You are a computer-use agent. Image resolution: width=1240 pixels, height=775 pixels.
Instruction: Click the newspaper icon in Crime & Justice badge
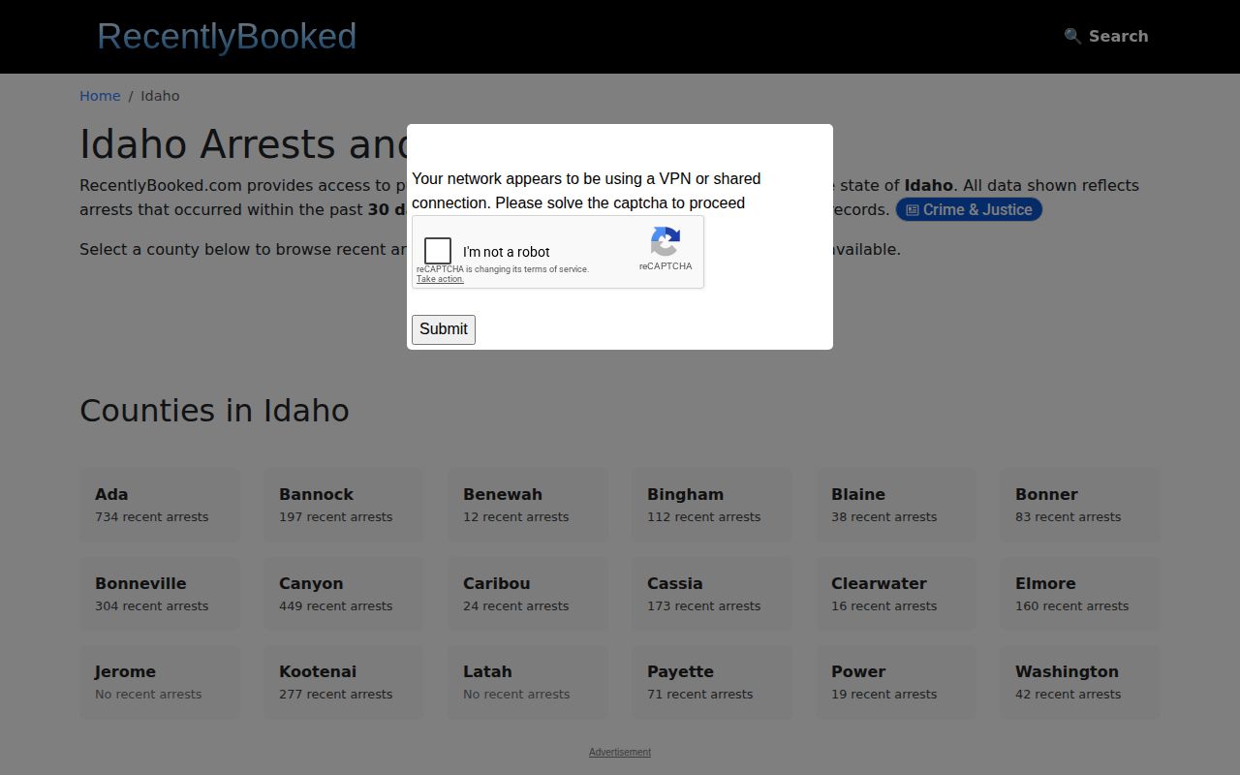tap(912, 210)
